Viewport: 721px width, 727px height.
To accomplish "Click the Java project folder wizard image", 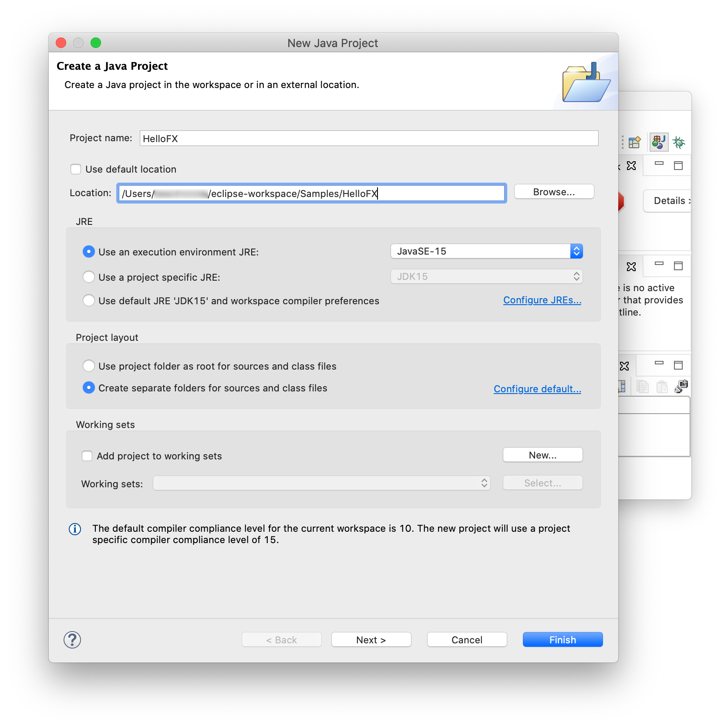I will [x=586, y=82].
